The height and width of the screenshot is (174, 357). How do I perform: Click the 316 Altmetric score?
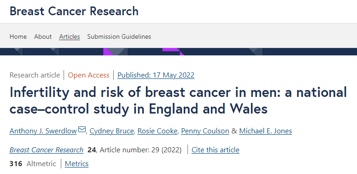coord(33,164)
